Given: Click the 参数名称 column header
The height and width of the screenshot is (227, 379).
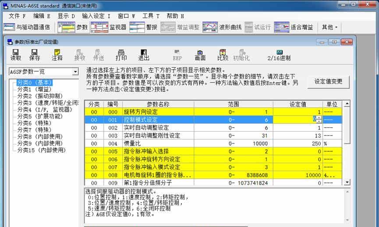Looking at the screenshot, I should click(x=158, y=104).
